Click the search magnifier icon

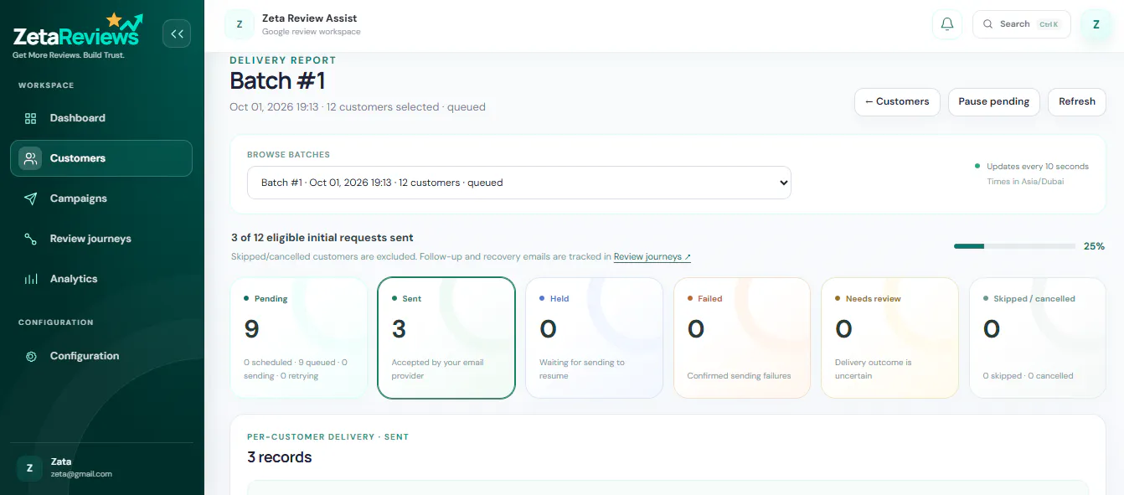(x=988, y=24)
